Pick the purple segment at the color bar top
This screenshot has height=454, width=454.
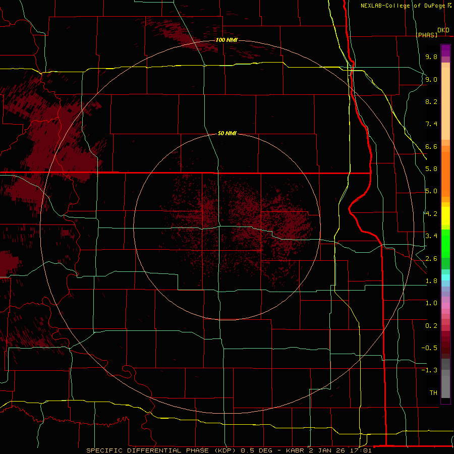pos(445,50)
